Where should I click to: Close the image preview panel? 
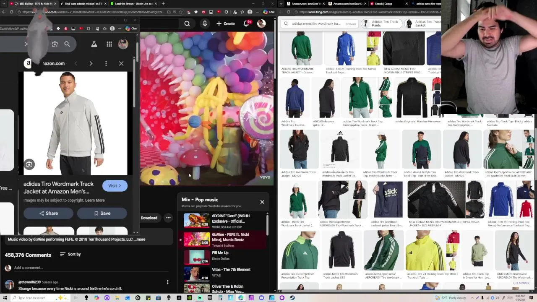[x=121, y=63]
